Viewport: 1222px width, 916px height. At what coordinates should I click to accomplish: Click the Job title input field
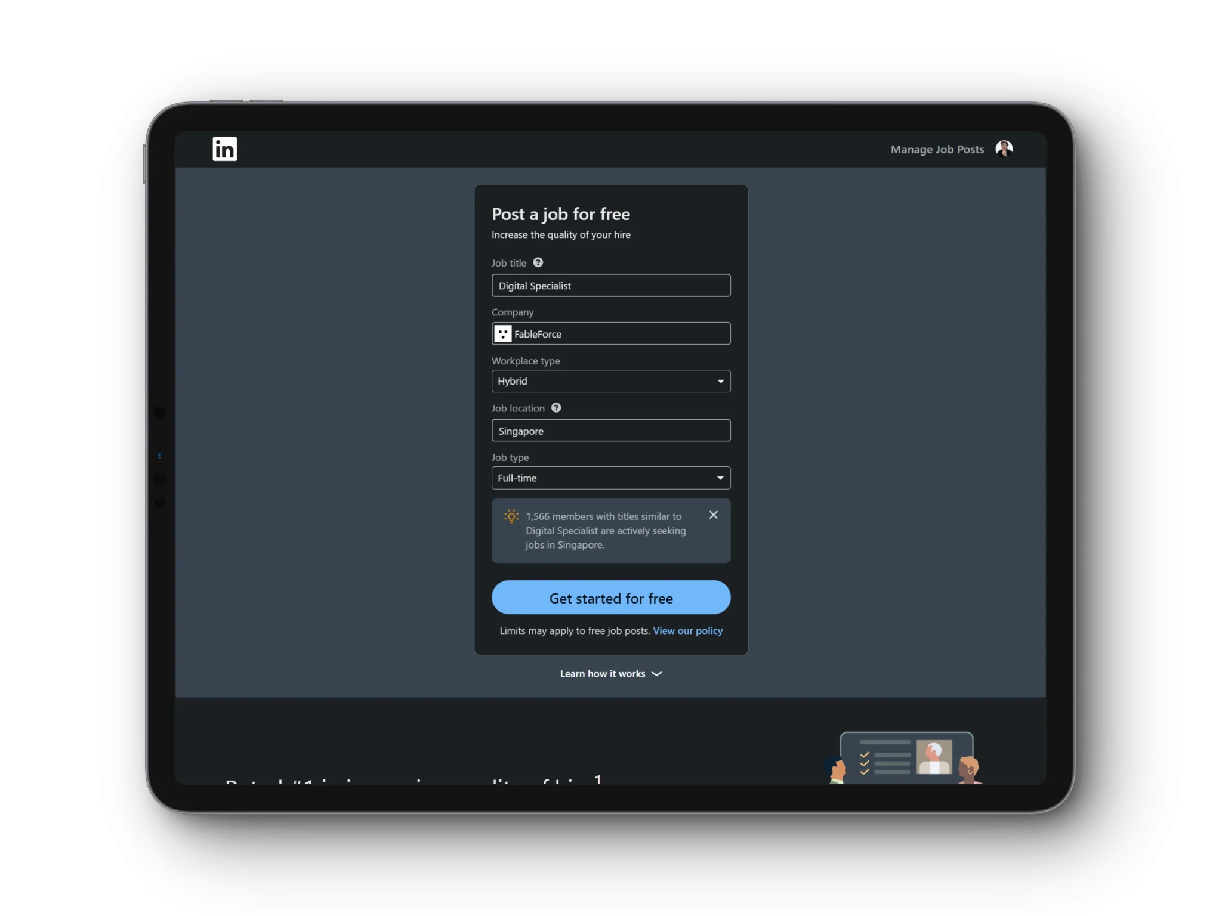pyautogui.click(x=611, y=285)
